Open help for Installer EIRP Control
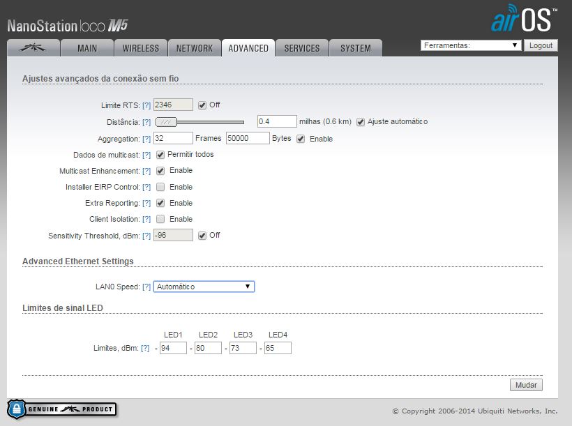 (146, 187)
